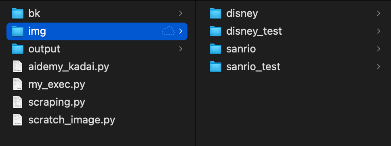The height and width of the screenshot is (146, 391).
Task: Select the disney folder icon
Action: click(216, 13)
